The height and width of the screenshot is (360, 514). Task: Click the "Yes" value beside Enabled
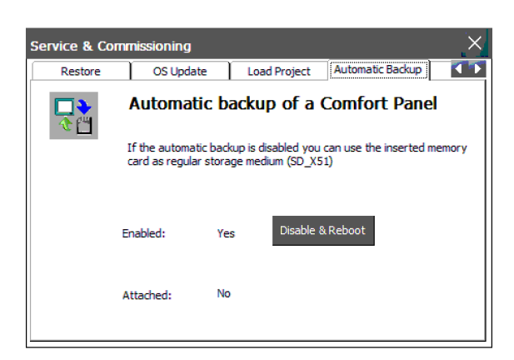pos(226,233)
